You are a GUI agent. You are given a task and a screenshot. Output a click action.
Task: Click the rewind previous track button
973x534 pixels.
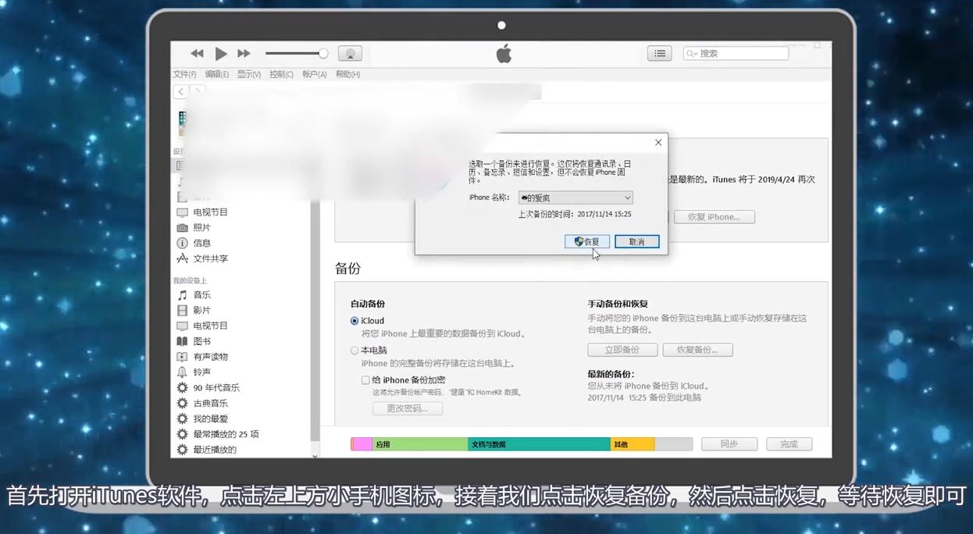(x=197, y=54)
